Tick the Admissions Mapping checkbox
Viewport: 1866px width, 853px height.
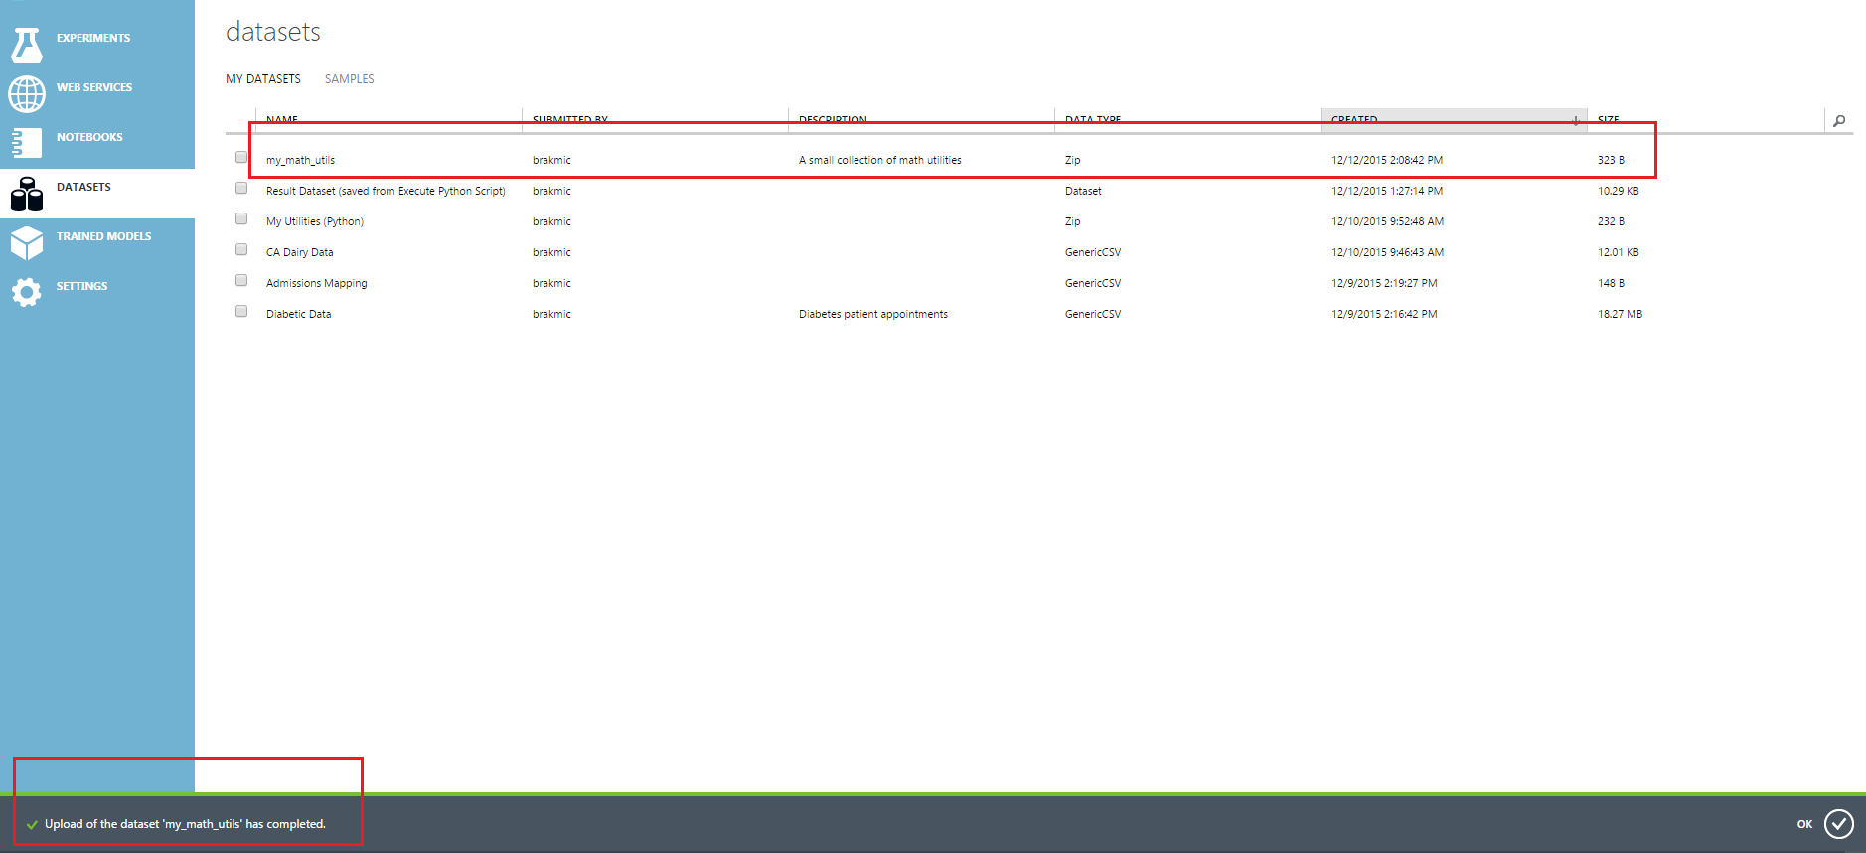pyautogui.click(x=241, y=280)
